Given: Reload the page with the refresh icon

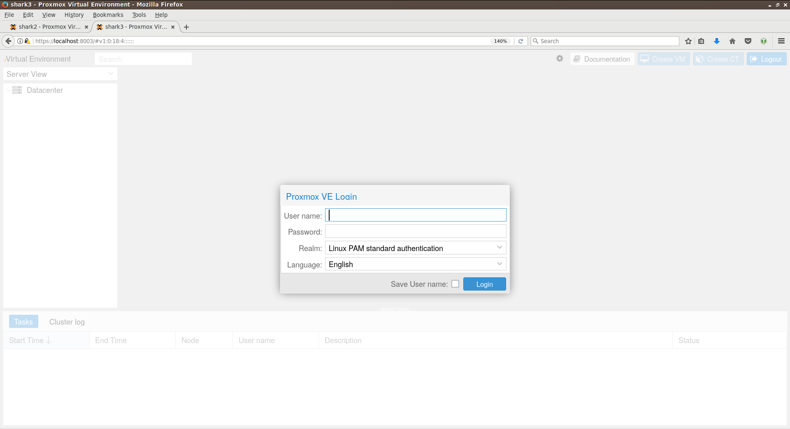Looking at the screenshot, I should 520,41.
